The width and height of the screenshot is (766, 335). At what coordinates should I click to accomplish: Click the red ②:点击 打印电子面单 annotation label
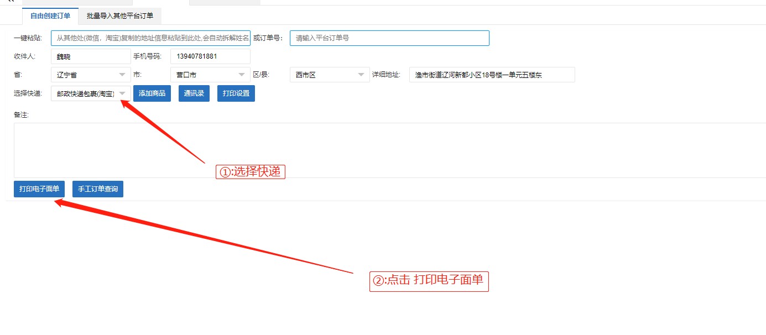point(429,281)
